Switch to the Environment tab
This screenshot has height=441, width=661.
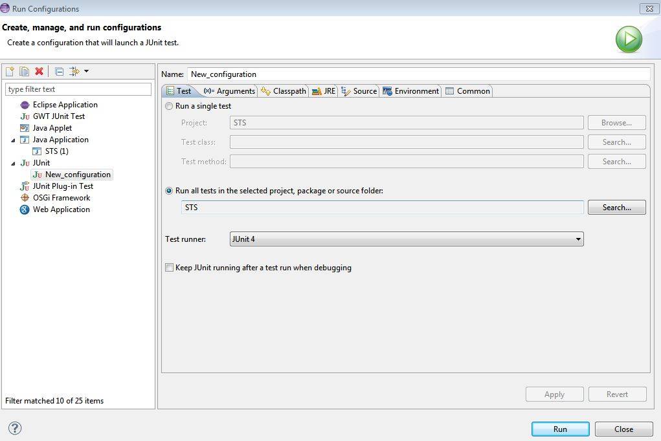coord(410,91)
